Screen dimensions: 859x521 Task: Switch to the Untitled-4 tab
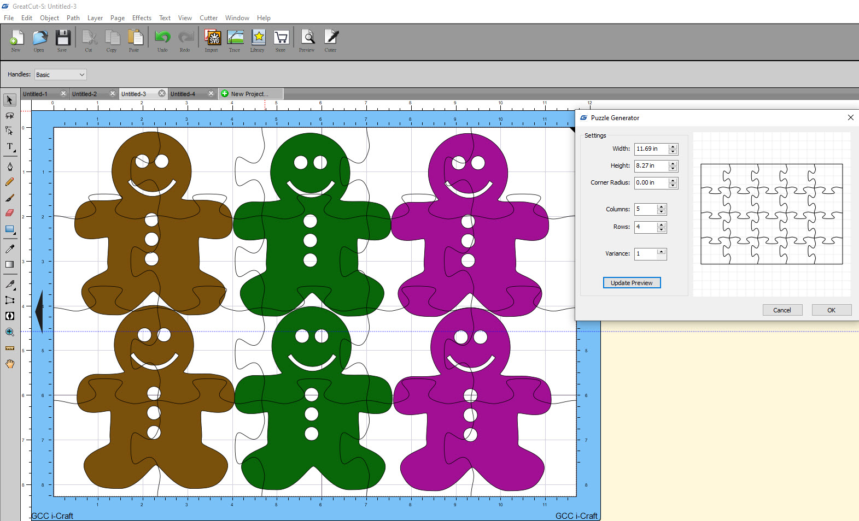click(x=183, y=94)
